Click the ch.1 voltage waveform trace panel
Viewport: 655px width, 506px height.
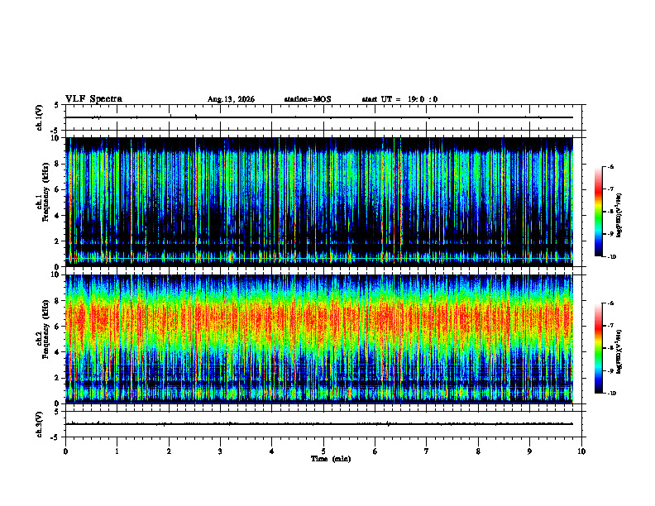323,117
